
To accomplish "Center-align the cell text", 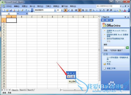I will click(x=80, y=10).
